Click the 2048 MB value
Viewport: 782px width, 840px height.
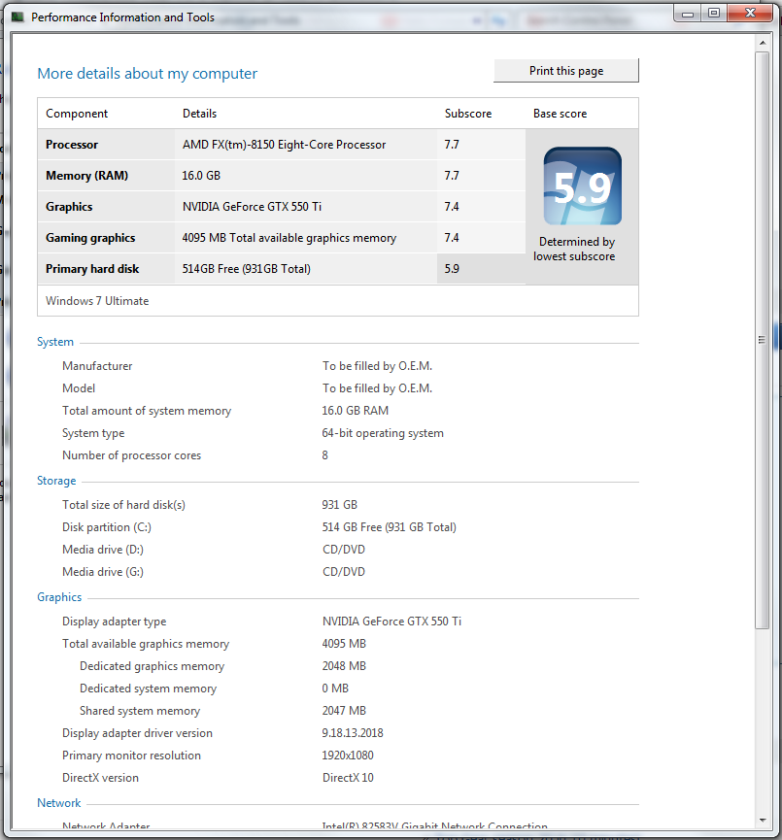[x=344, y=666]
